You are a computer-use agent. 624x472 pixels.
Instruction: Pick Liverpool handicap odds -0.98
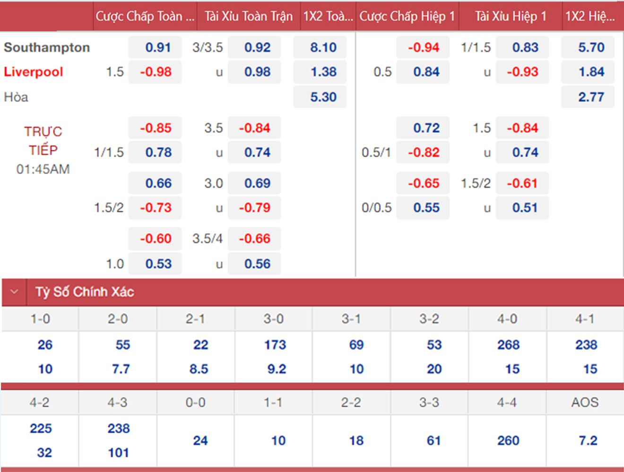click(x=156, y=72)
